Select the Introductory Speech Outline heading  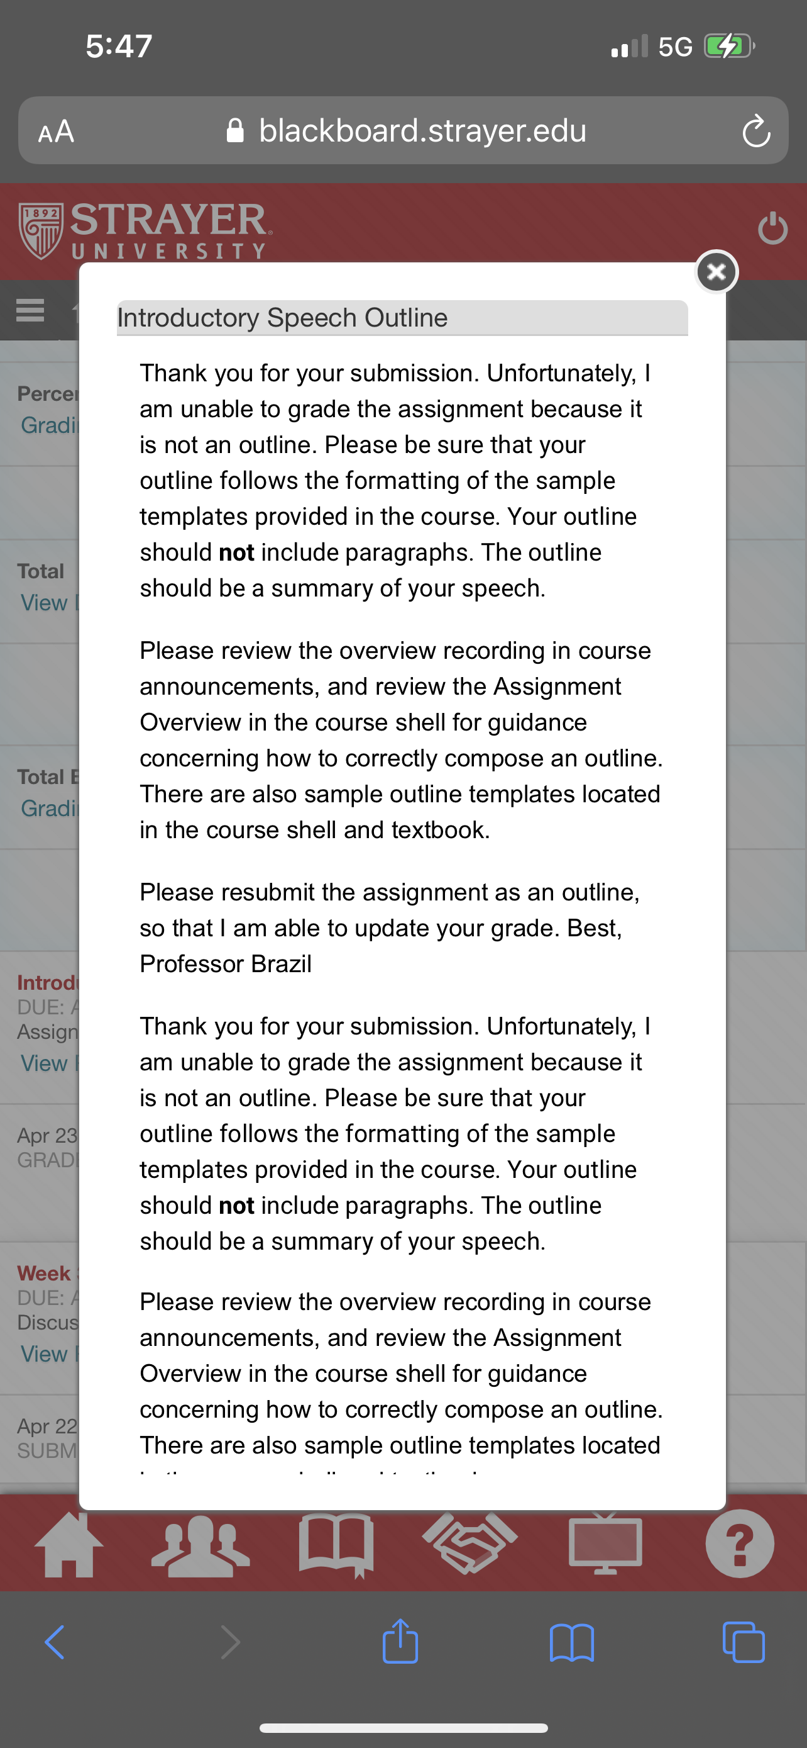coord(283,318)
